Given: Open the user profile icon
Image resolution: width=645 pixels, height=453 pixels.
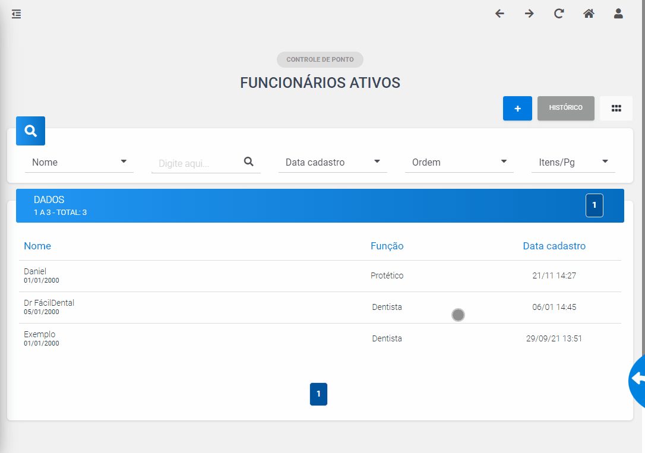Looking at the screenshot, I should pos(618,14).
